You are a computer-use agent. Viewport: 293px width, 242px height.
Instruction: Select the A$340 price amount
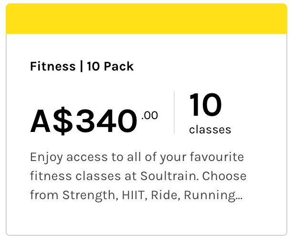(84, 121)
